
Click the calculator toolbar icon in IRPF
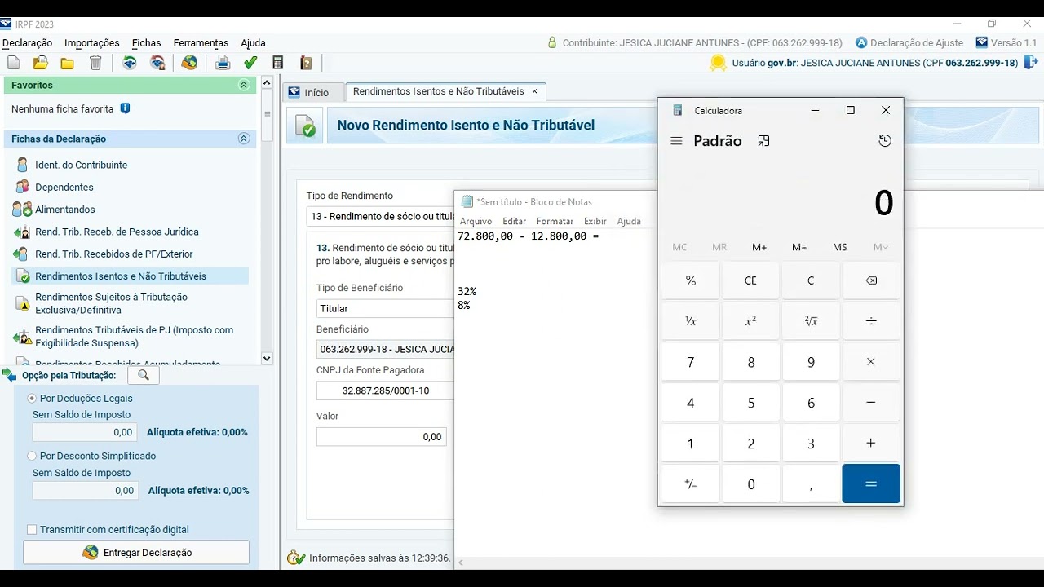point(278,63)
